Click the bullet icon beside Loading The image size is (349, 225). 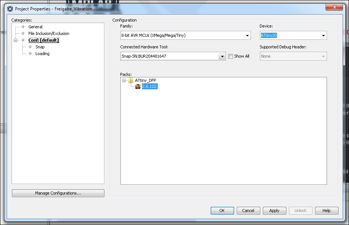pos(30,53)
